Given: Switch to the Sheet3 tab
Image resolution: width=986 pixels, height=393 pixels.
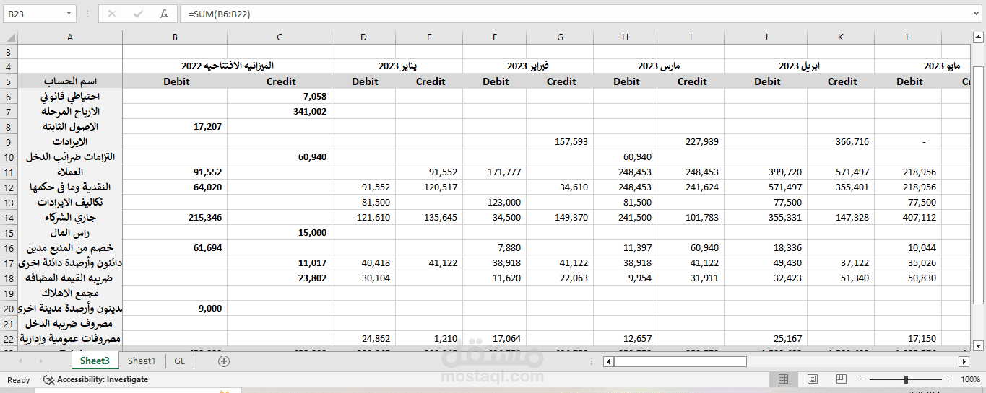Looking at the screenshot, I should [95, 361].
